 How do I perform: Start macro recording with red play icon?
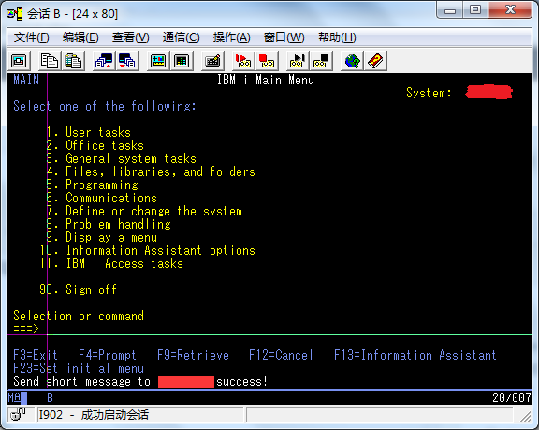pos(243,61)
